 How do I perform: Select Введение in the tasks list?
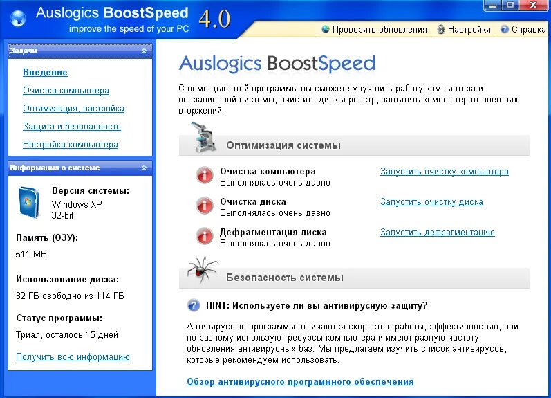[45, 73]
